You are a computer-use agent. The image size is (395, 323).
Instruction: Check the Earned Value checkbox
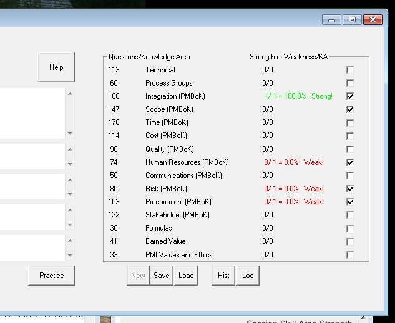tap(350, 242)
